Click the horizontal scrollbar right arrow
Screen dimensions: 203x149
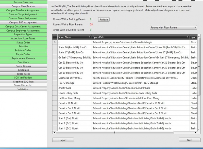(x=195, y=132)
